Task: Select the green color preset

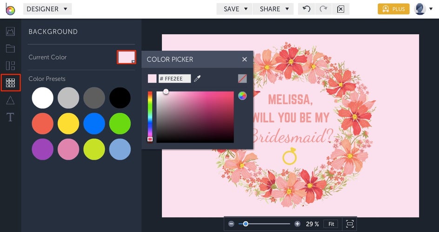Action: coord(120,123)
